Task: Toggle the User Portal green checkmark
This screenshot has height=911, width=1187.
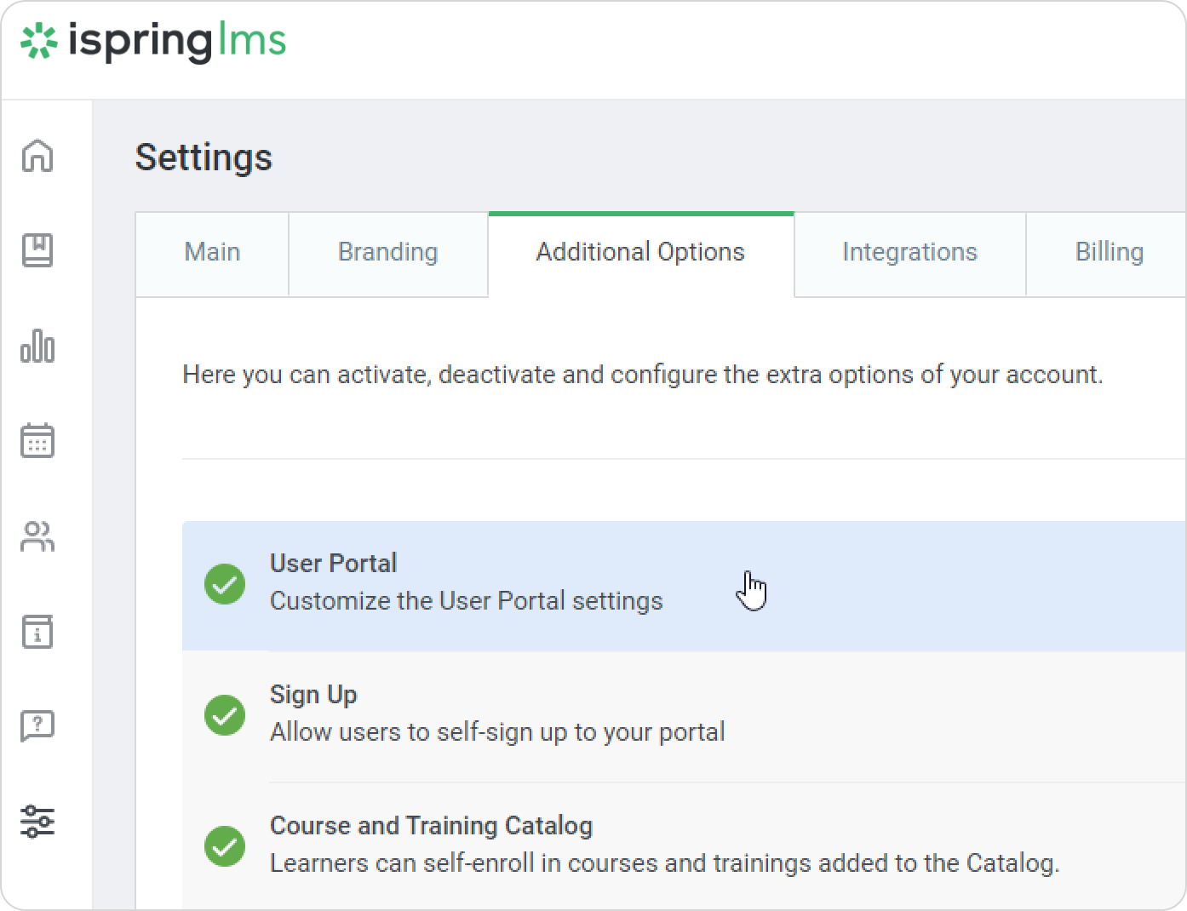Action: click(x=225, y=584)
